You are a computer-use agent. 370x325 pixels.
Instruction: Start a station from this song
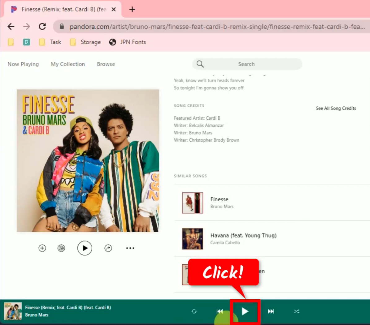tap(61, 248)
